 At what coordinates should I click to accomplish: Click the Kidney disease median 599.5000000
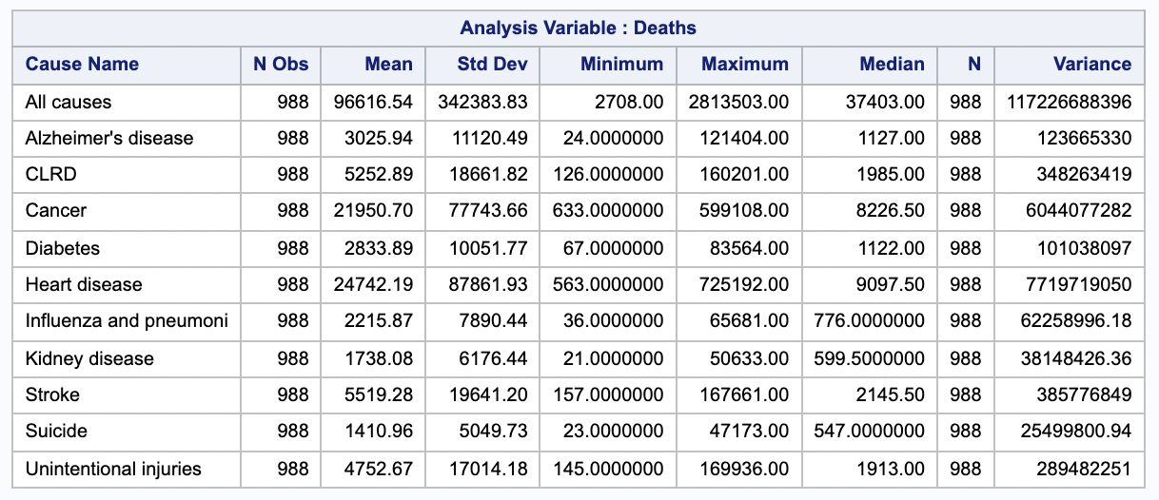[x=870, y=358]
